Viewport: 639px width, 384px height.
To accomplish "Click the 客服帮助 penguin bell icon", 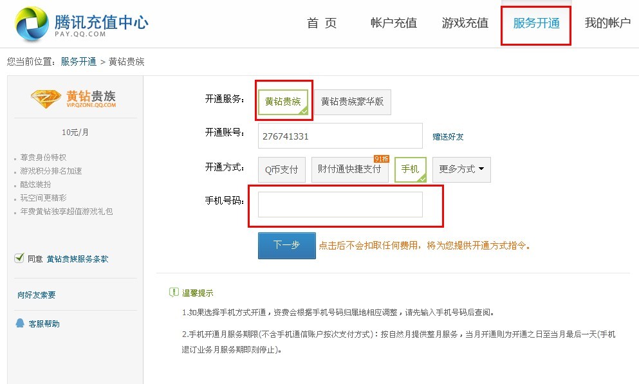I will pyautogui.click(x=19, y=324).
